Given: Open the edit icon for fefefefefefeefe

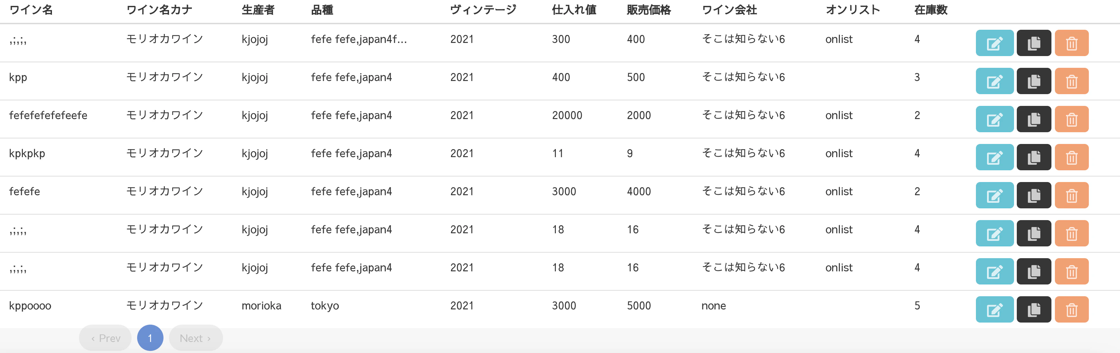Looking at the screenshot, I should [994, 119].
